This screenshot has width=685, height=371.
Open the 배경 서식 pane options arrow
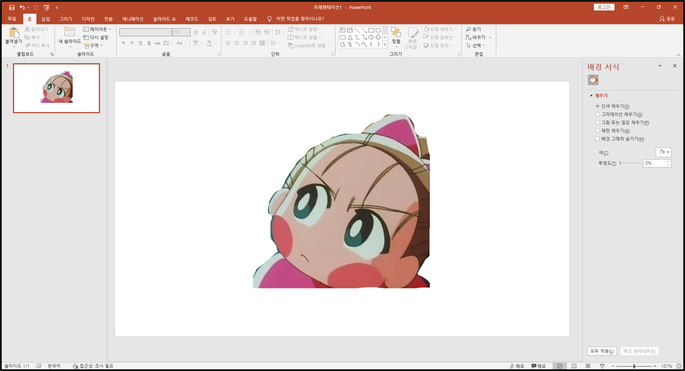click(660, 66)
